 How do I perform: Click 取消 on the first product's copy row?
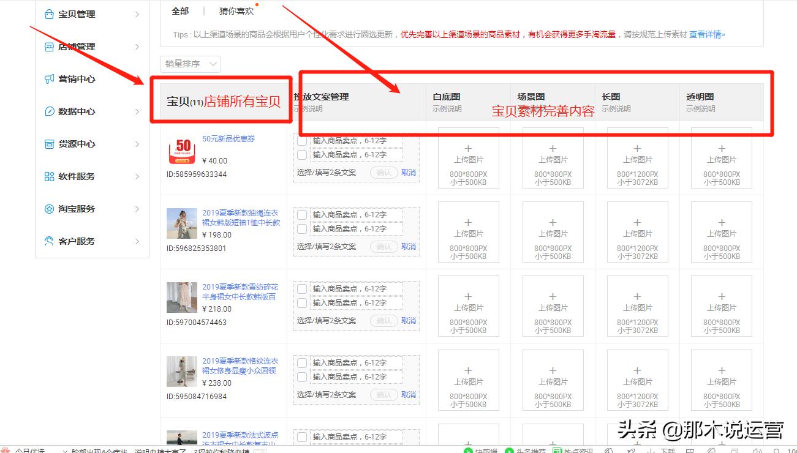tap(409, 172)
